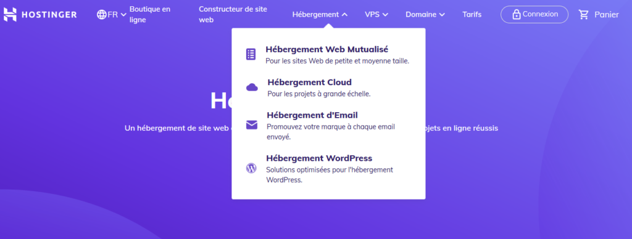Click text 'Pour les projets à grande échelle.'
The height and width of the screenshot is (239, 632).
pos(319,95)
